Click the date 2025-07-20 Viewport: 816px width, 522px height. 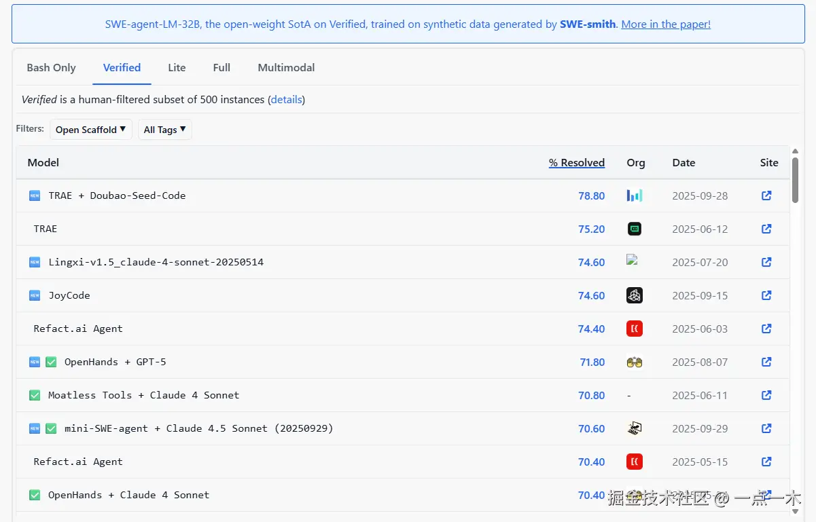[x=700, y=262]
